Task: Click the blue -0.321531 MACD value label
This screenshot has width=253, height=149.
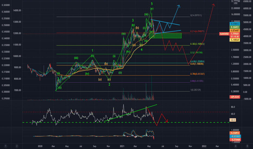Action: (235, 136)
